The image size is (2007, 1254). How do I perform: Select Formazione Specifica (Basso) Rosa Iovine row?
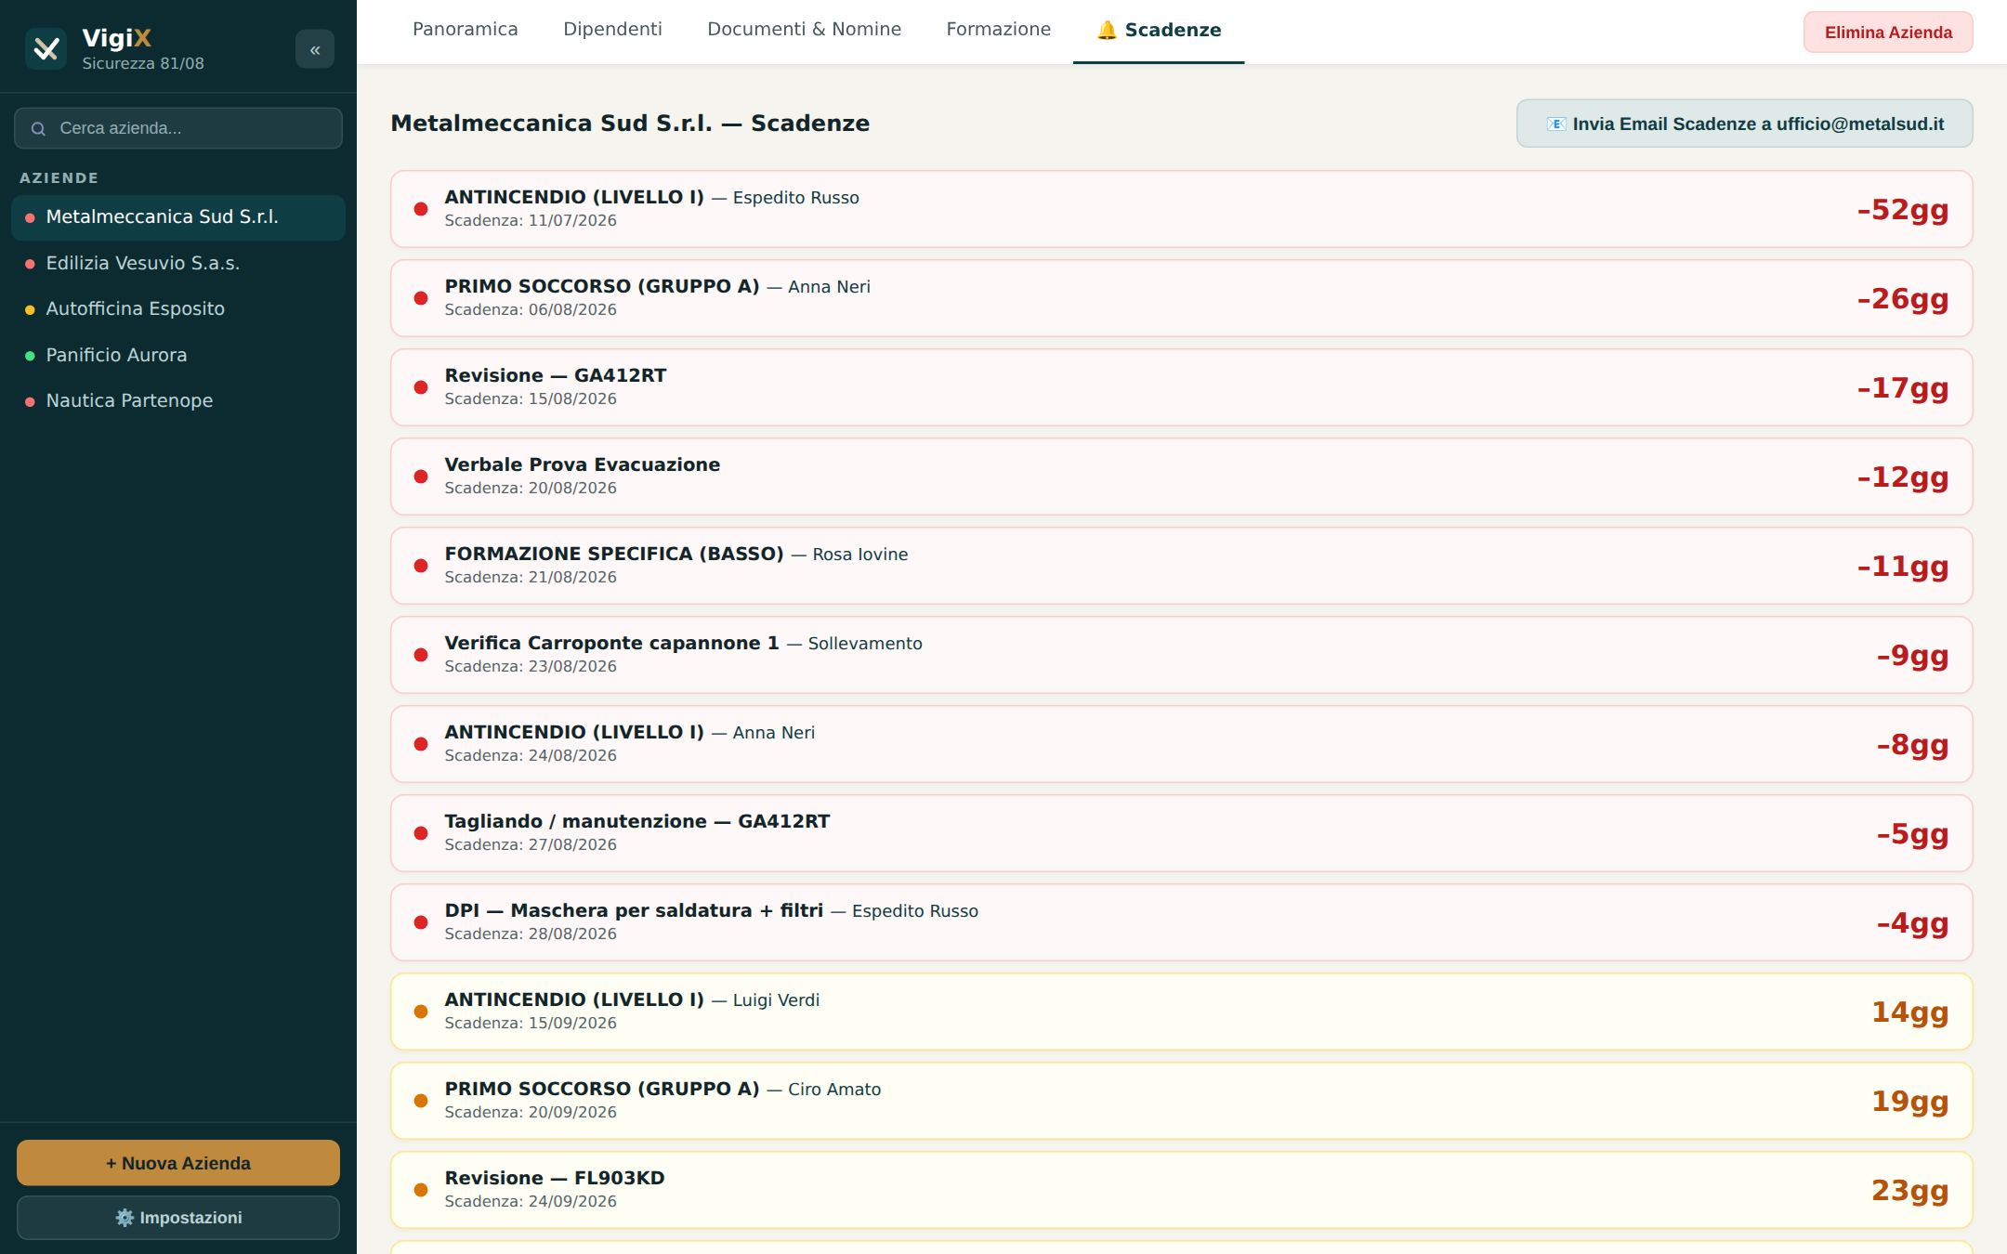[1182, 566]
